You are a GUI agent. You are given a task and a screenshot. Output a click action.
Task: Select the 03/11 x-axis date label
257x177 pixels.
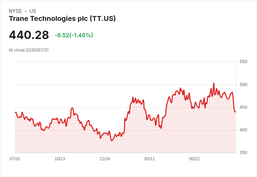pyautogui.click(x=149, y=159)
